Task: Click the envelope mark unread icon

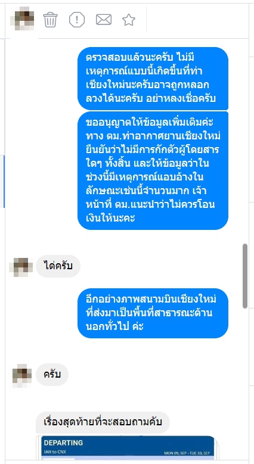Action: pyautogui.click(x=104, y=20)
